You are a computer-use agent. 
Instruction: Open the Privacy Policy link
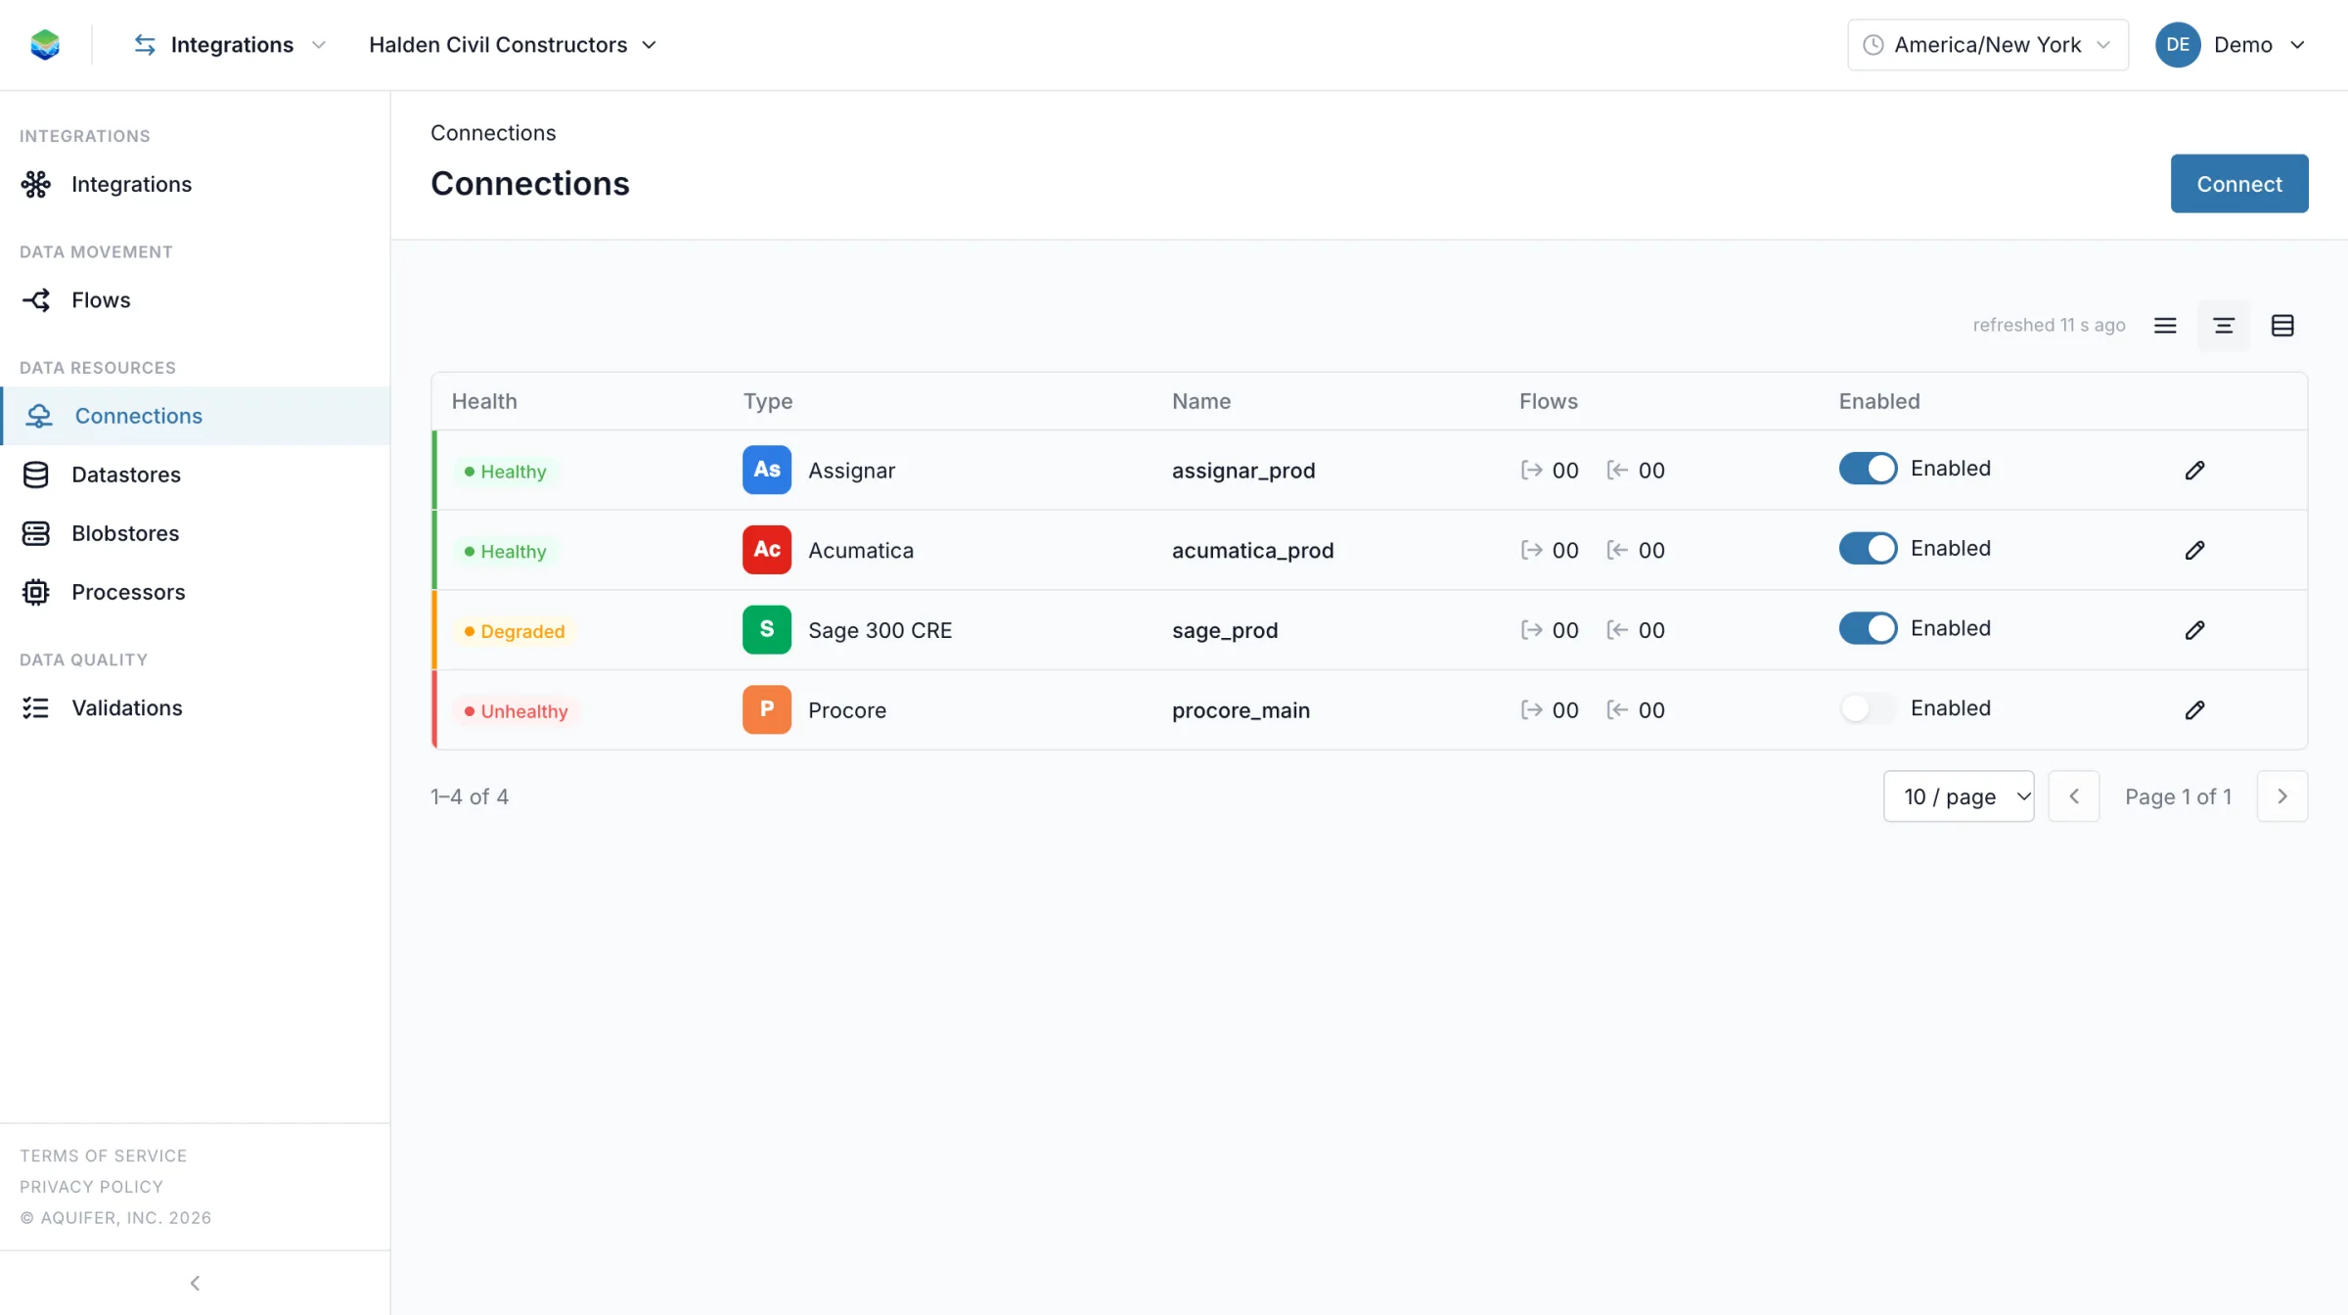pyautogui.click(x=91, y=1187)
